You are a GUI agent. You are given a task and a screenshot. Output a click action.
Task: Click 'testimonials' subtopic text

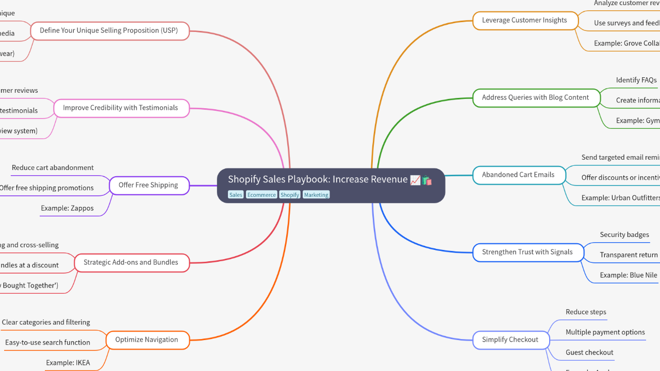19,110
